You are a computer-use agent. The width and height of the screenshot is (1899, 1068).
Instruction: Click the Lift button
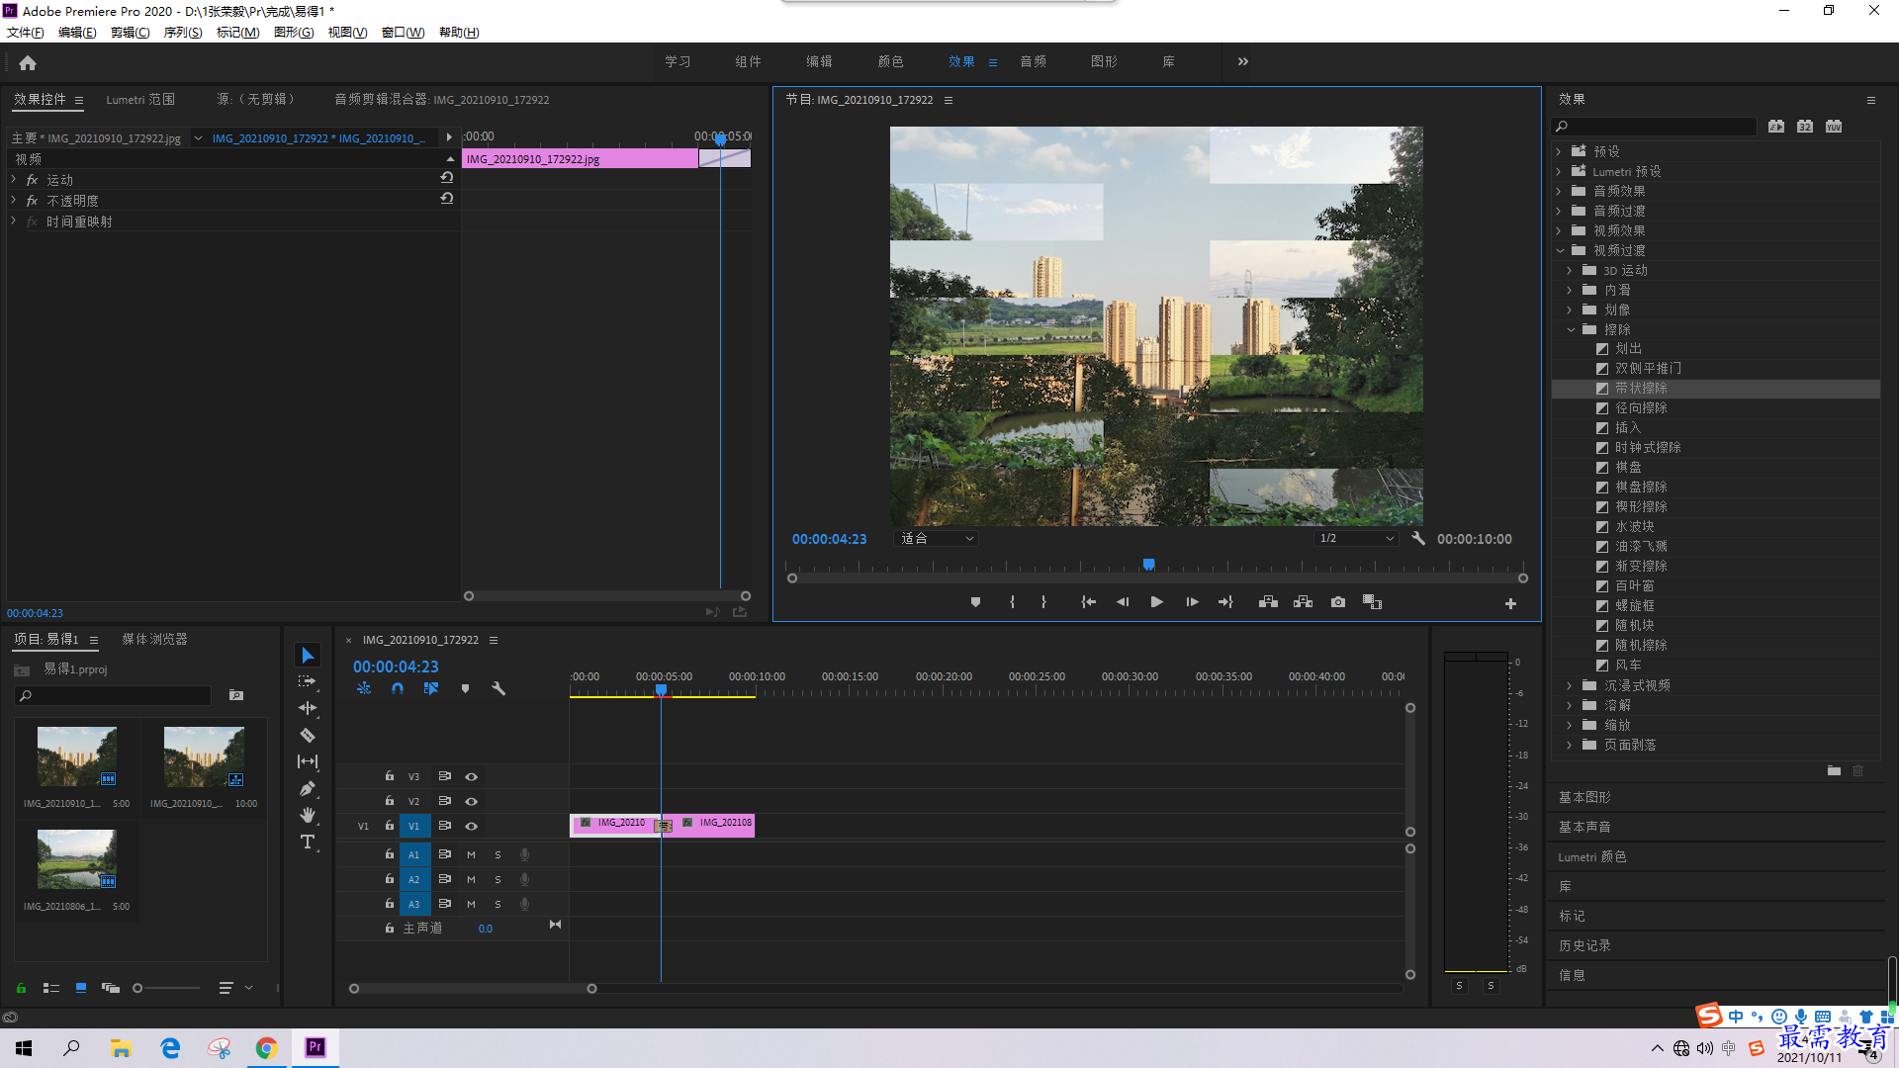tap(1268, 602)
